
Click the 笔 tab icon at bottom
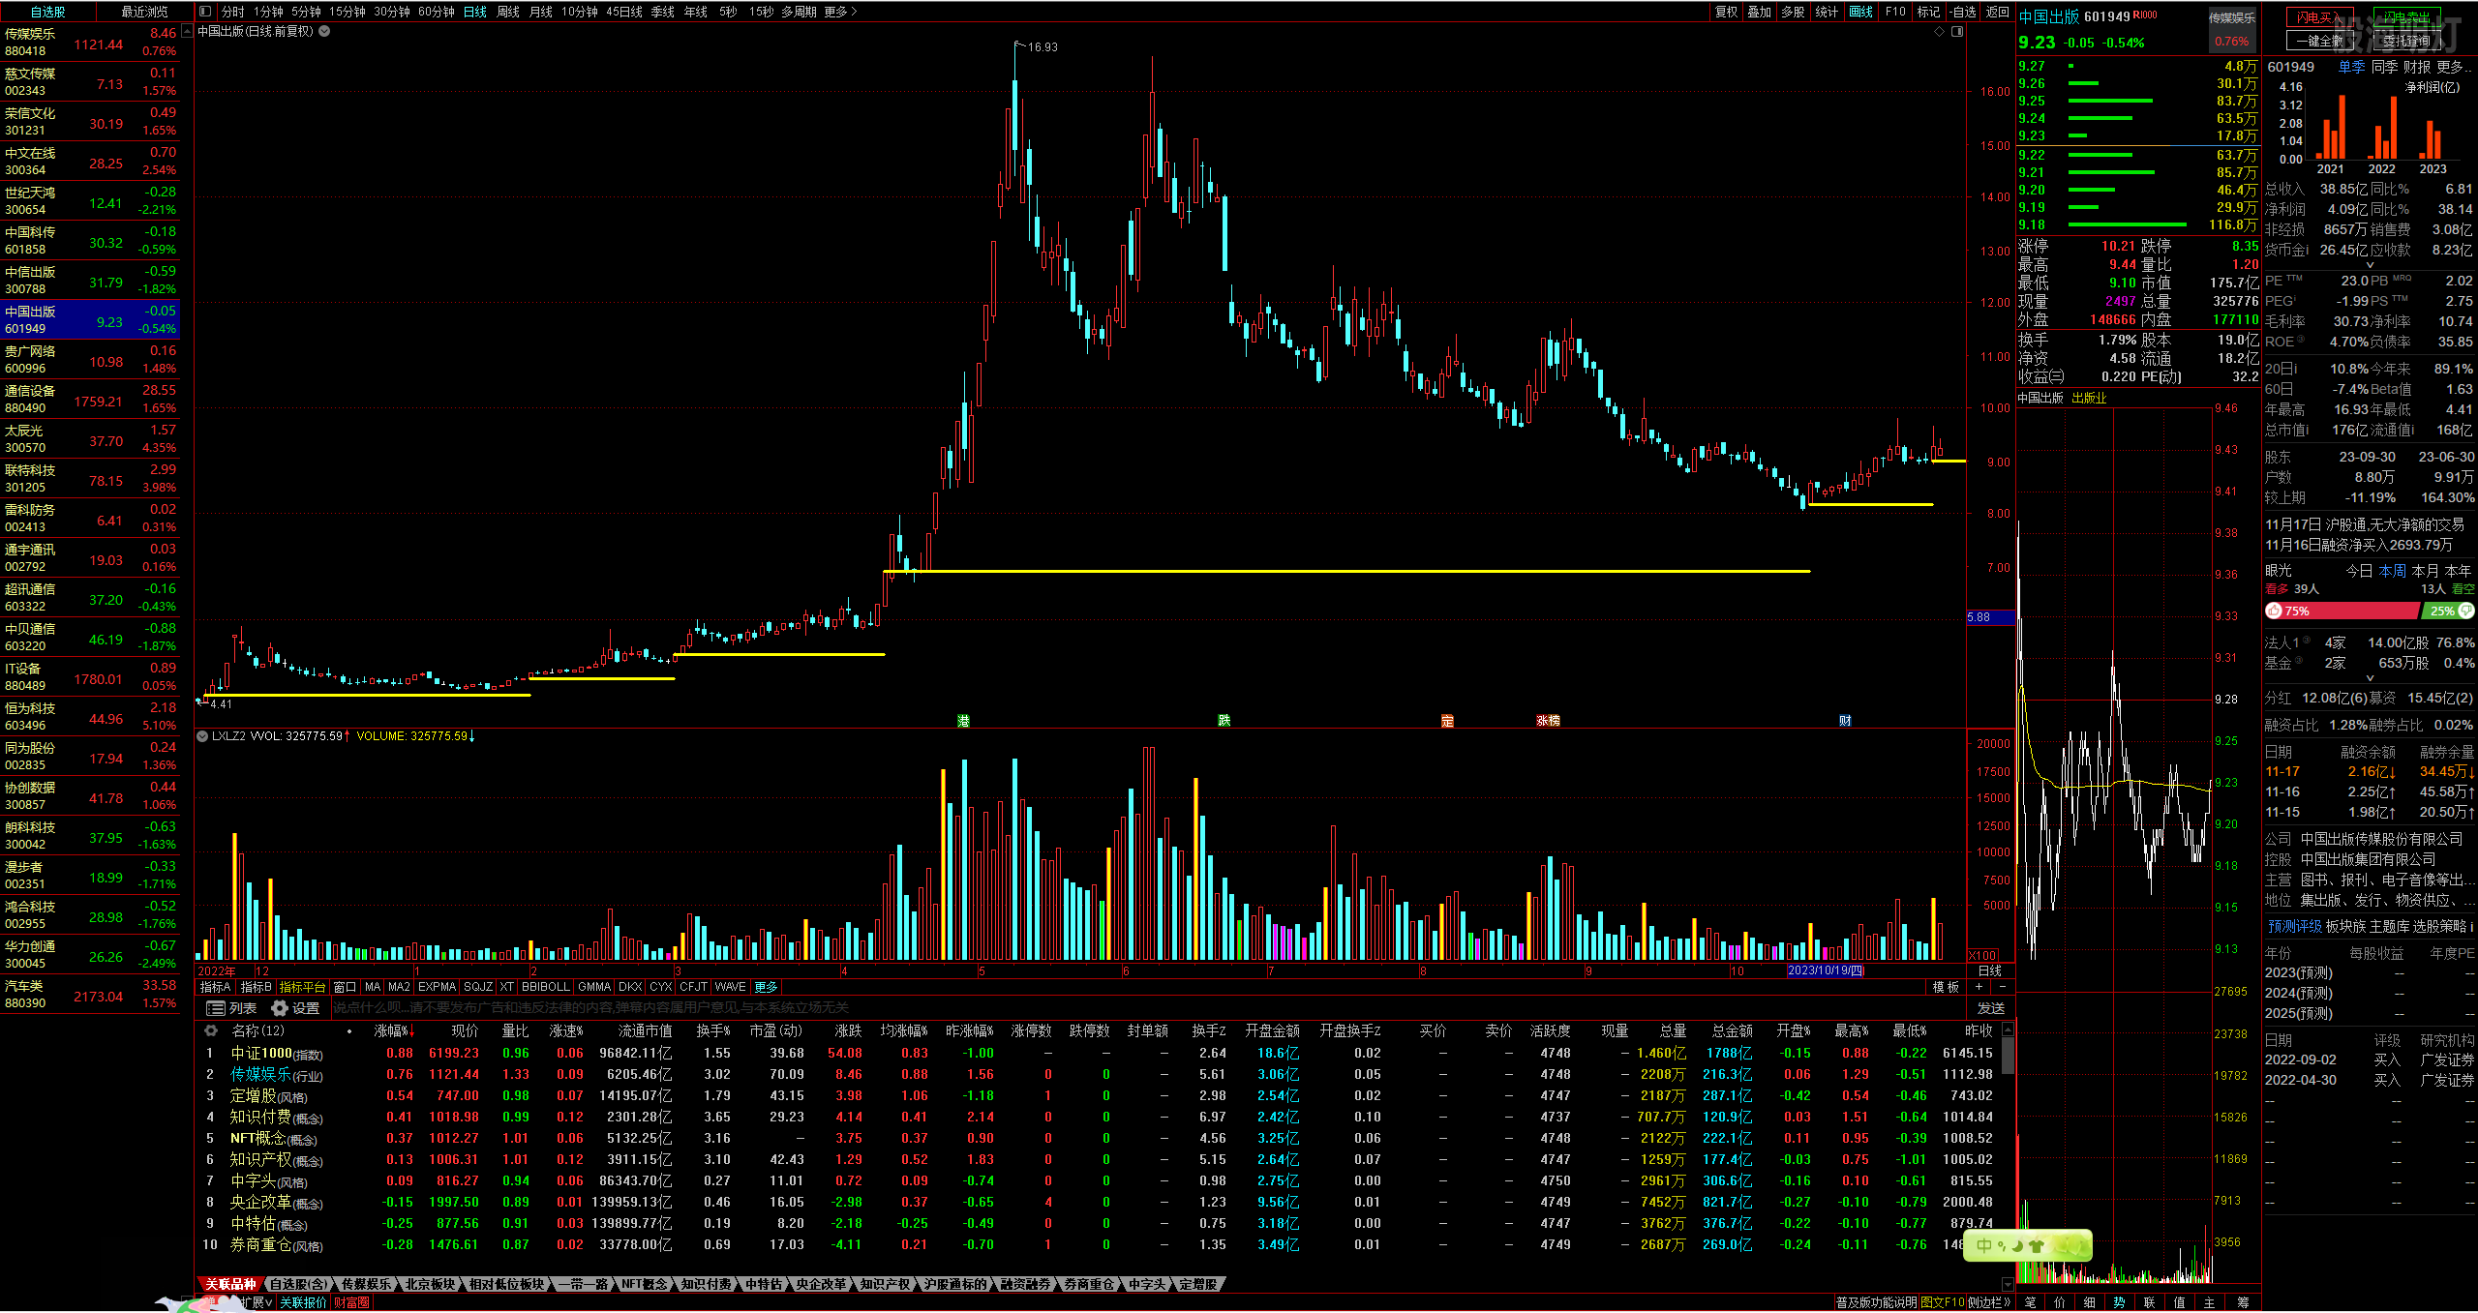(x=2030, y=1302)
